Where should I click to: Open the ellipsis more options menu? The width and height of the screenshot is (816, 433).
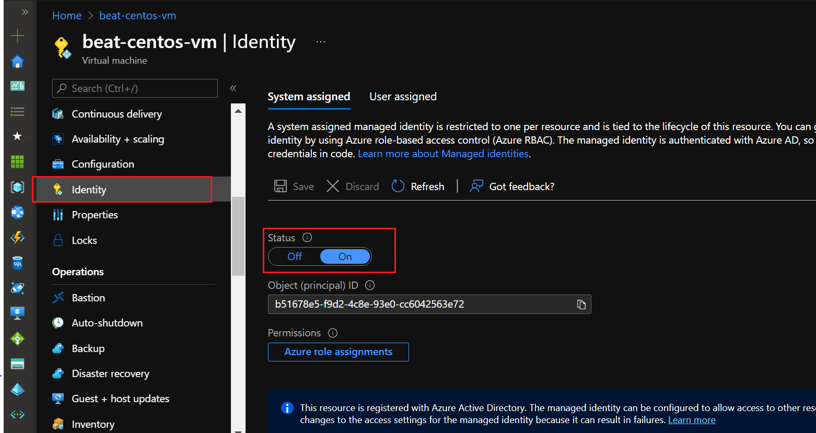[321, 42]
